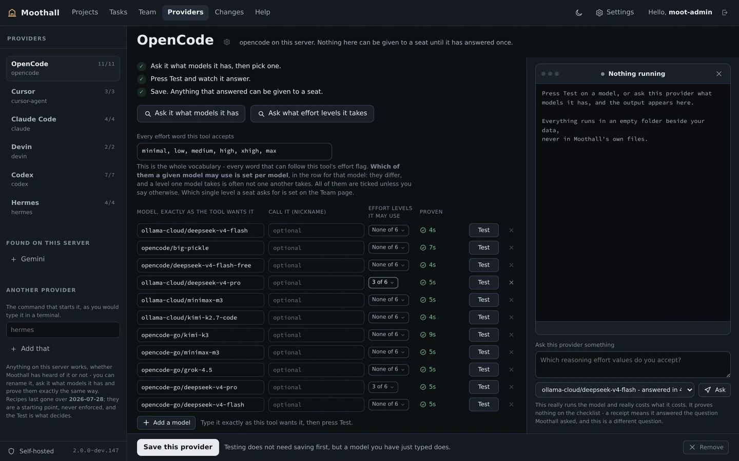Click the Remove provider button

(x=706, y=447)
